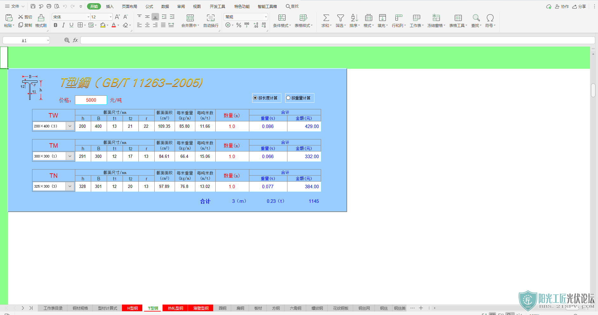Expand the Name Box A1 dropdown
The image size is (598, 315).
[x=48, y=40]
